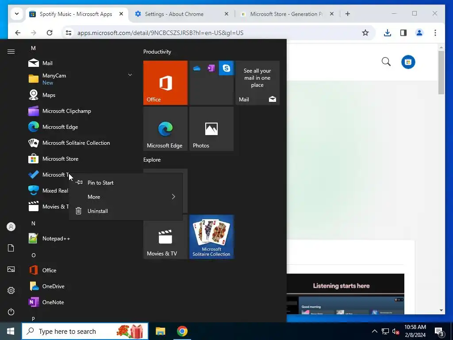Viewport: 453px width, 340px height.
Task: Switch to Microsoft Store - Generation tab
Action: (286, 14)
